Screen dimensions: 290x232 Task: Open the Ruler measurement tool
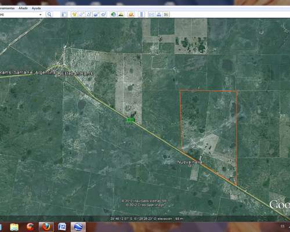click(142, 14)
